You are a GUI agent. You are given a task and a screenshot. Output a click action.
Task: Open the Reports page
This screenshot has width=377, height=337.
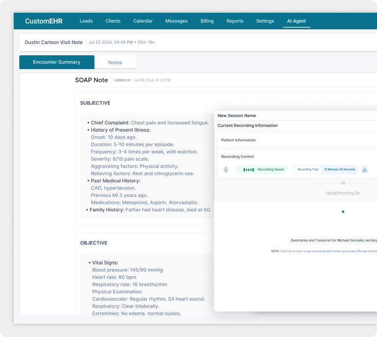click(235, 21)
